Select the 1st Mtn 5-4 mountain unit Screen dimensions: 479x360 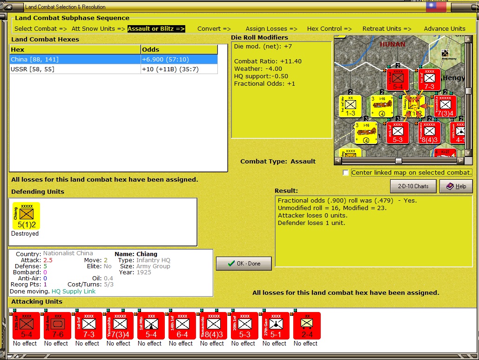151,326
